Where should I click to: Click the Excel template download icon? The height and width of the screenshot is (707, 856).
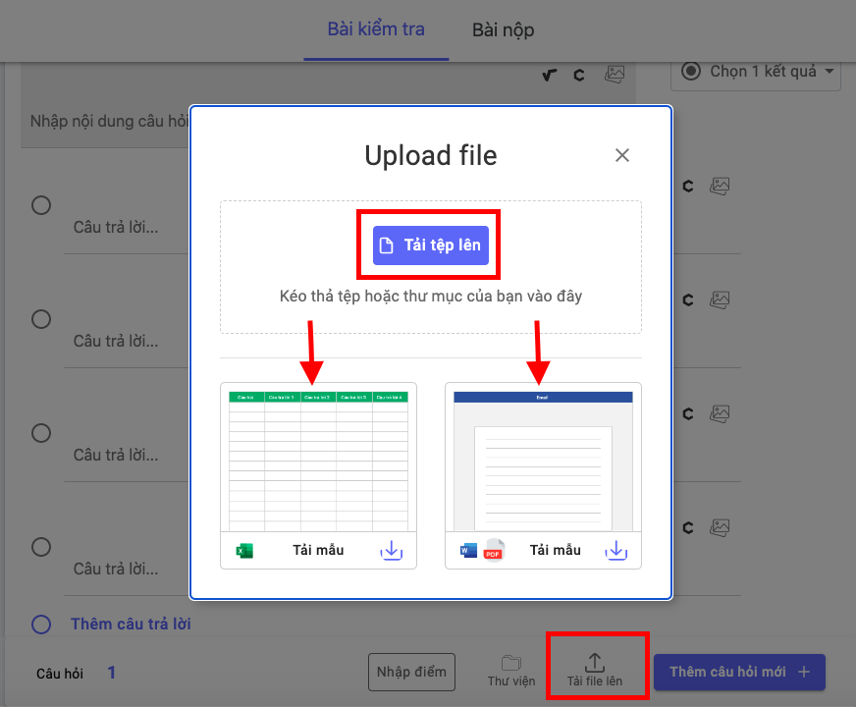pos(391,551)
